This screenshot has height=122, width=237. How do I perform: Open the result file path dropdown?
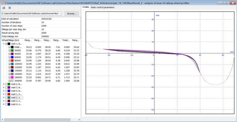coord(60,14)
